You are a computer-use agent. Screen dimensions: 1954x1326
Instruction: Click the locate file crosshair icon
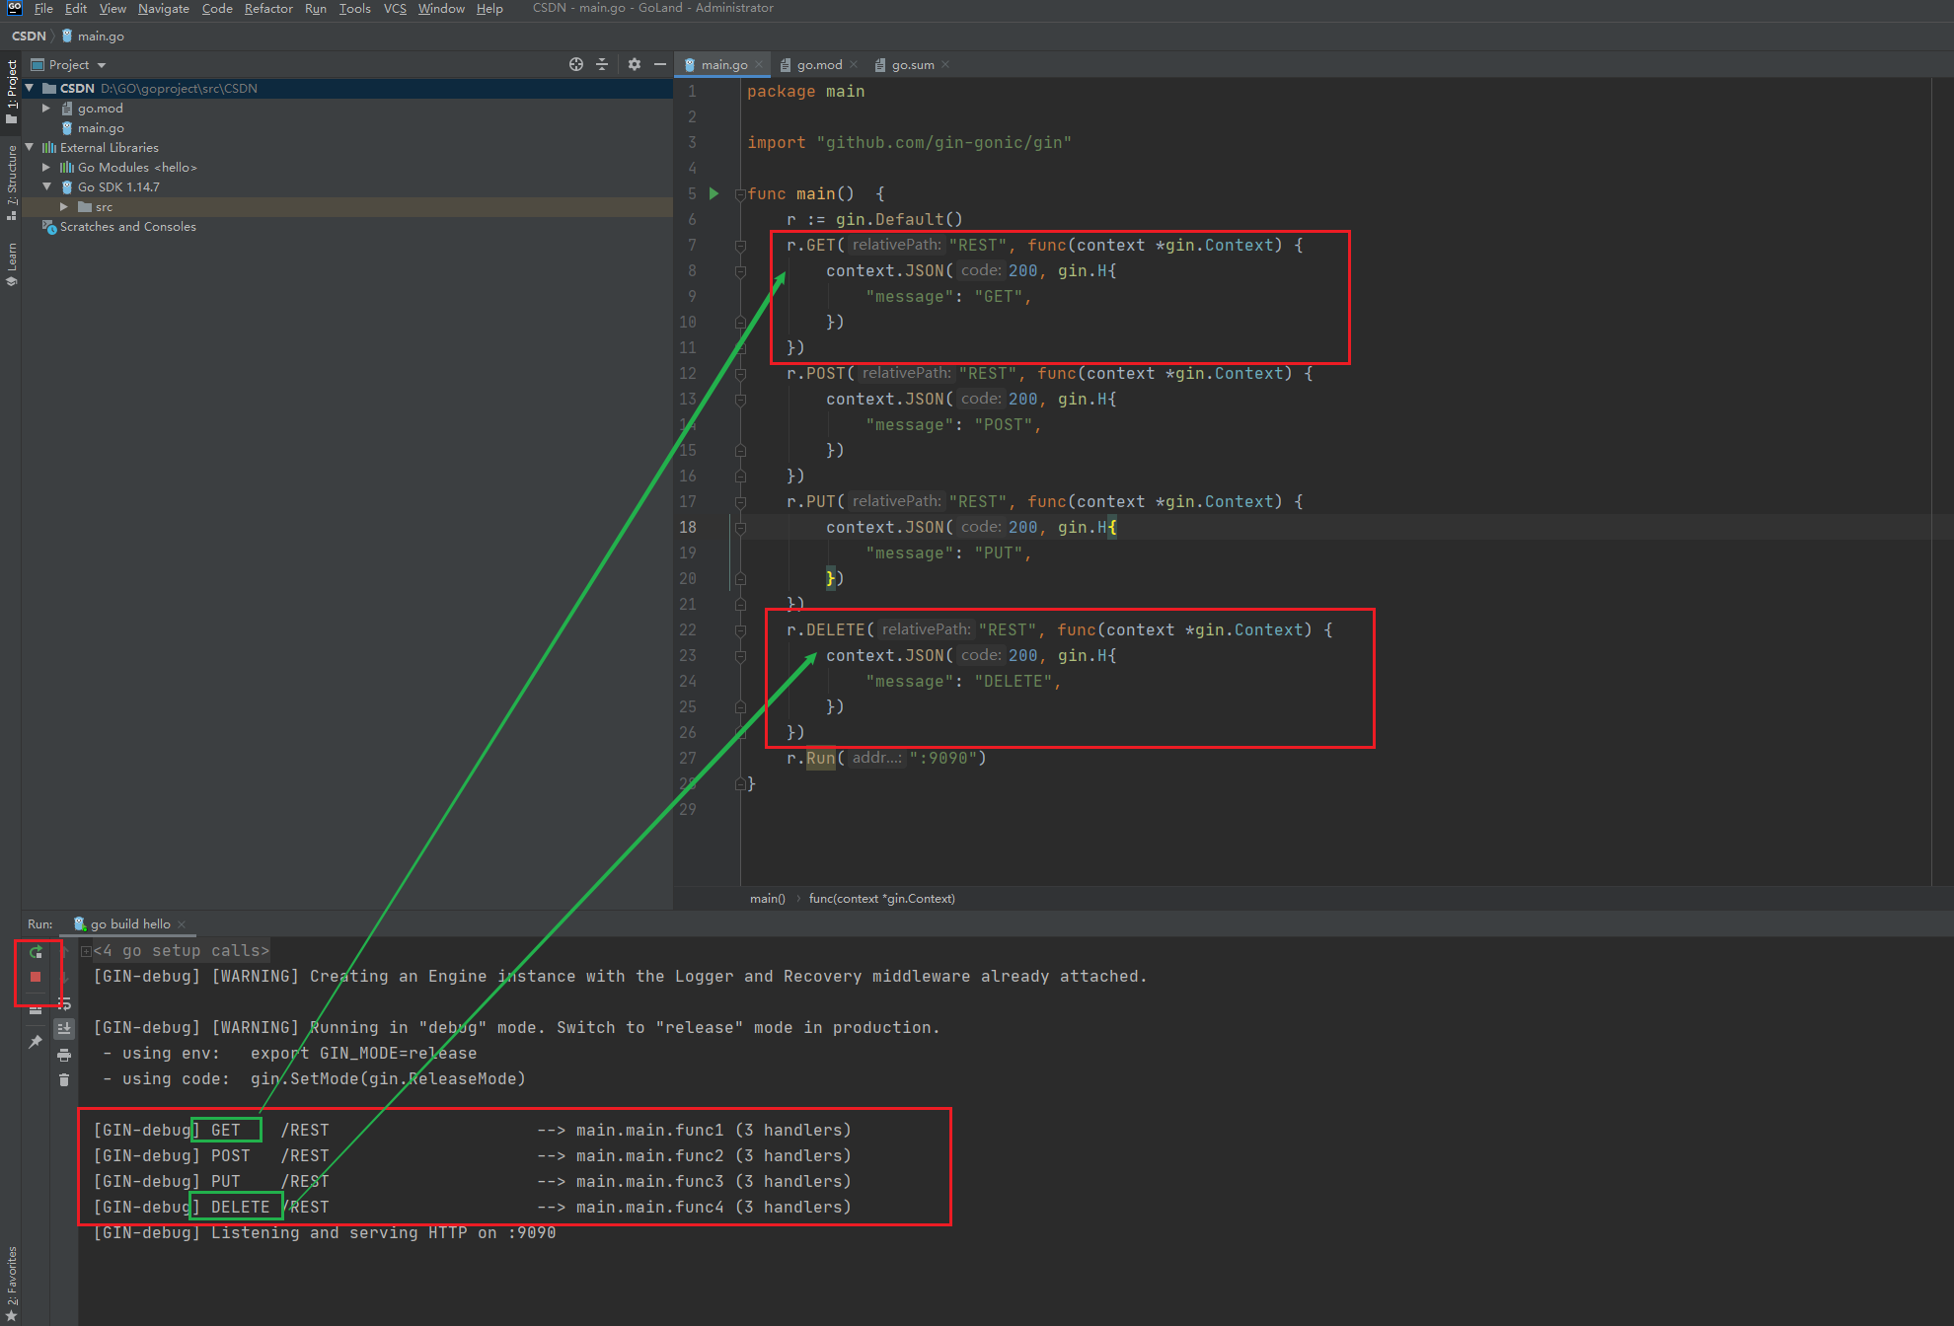(576, 64)
